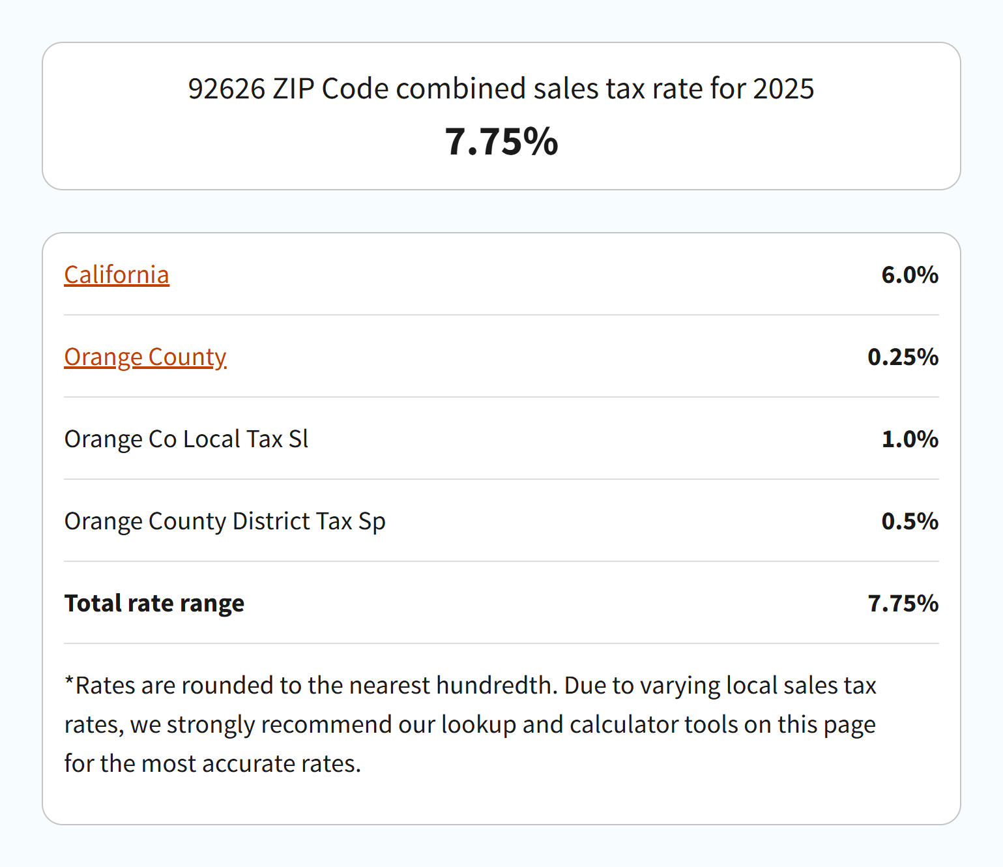The width and height of the screenshot is (1003, 867).
Task: Select the Orange County District Tax Sp row
Action: point(501,521)
